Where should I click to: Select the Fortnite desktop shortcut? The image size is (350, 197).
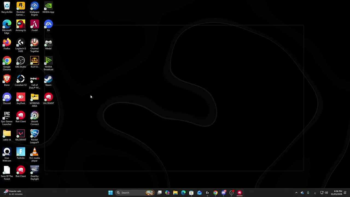(21, 153)
